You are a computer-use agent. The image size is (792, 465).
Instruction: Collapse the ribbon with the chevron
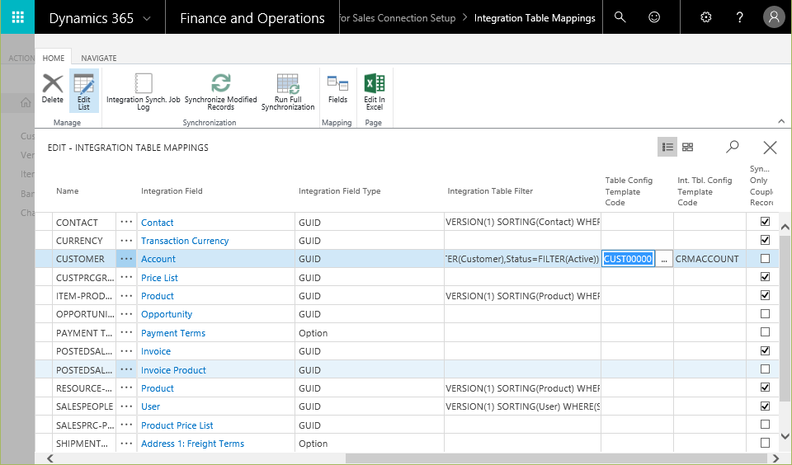[781, 121]
